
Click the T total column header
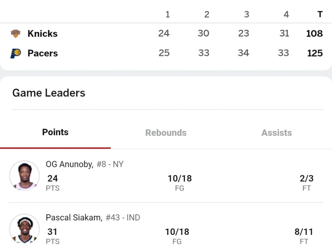(320, 14)
